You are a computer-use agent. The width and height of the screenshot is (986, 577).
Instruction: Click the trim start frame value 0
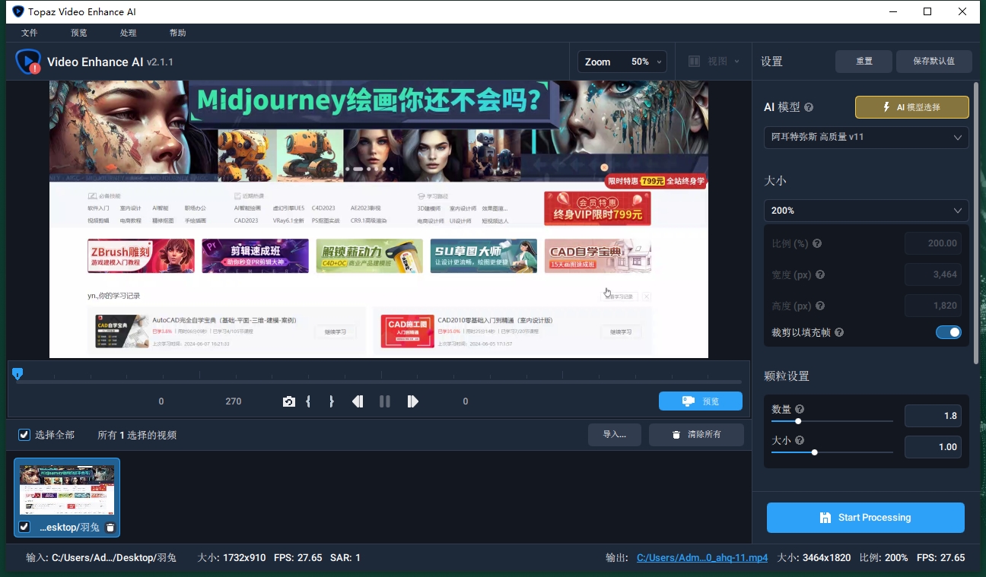point(161,401)
